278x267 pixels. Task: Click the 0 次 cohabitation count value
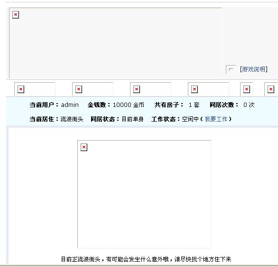[x=249, y=105]
